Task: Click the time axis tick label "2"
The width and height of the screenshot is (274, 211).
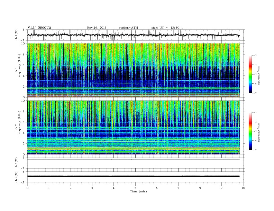Action: (71, 188)
